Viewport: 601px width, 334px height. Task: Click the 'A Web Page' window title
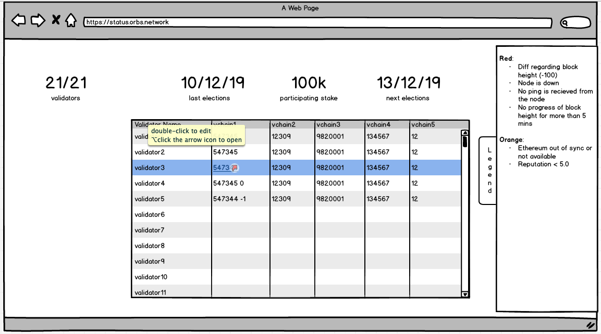300,8
